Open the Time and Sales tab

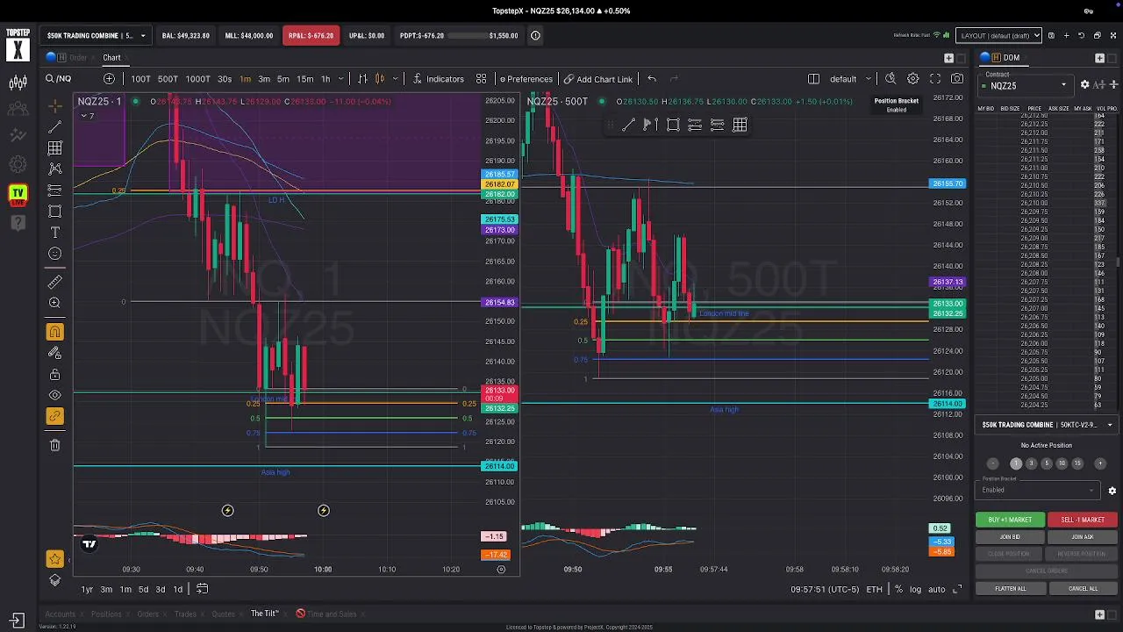(x=332, y=614)
